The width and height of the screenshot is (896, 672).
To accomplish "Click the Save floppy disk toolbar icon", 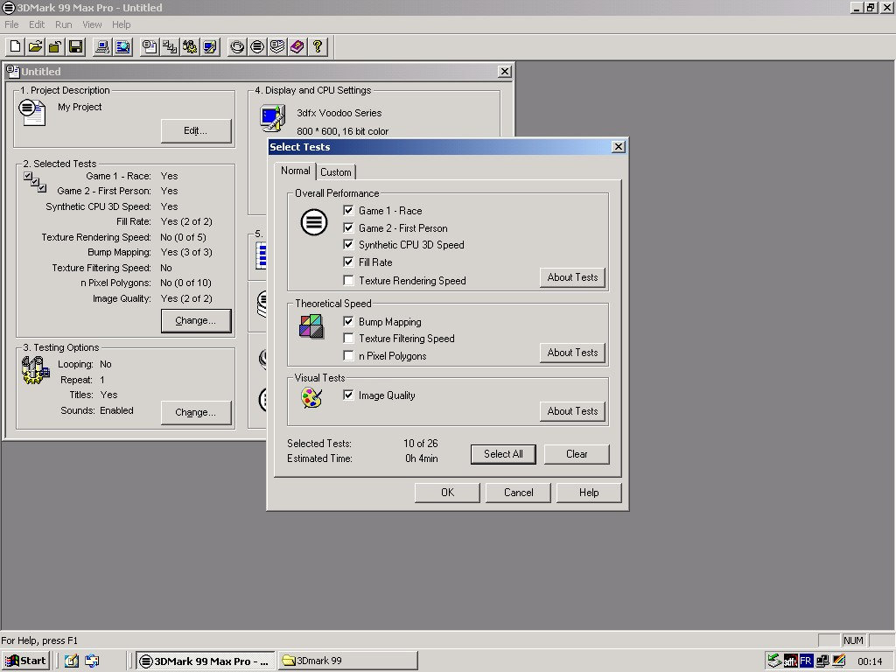I will coord(76,46).
